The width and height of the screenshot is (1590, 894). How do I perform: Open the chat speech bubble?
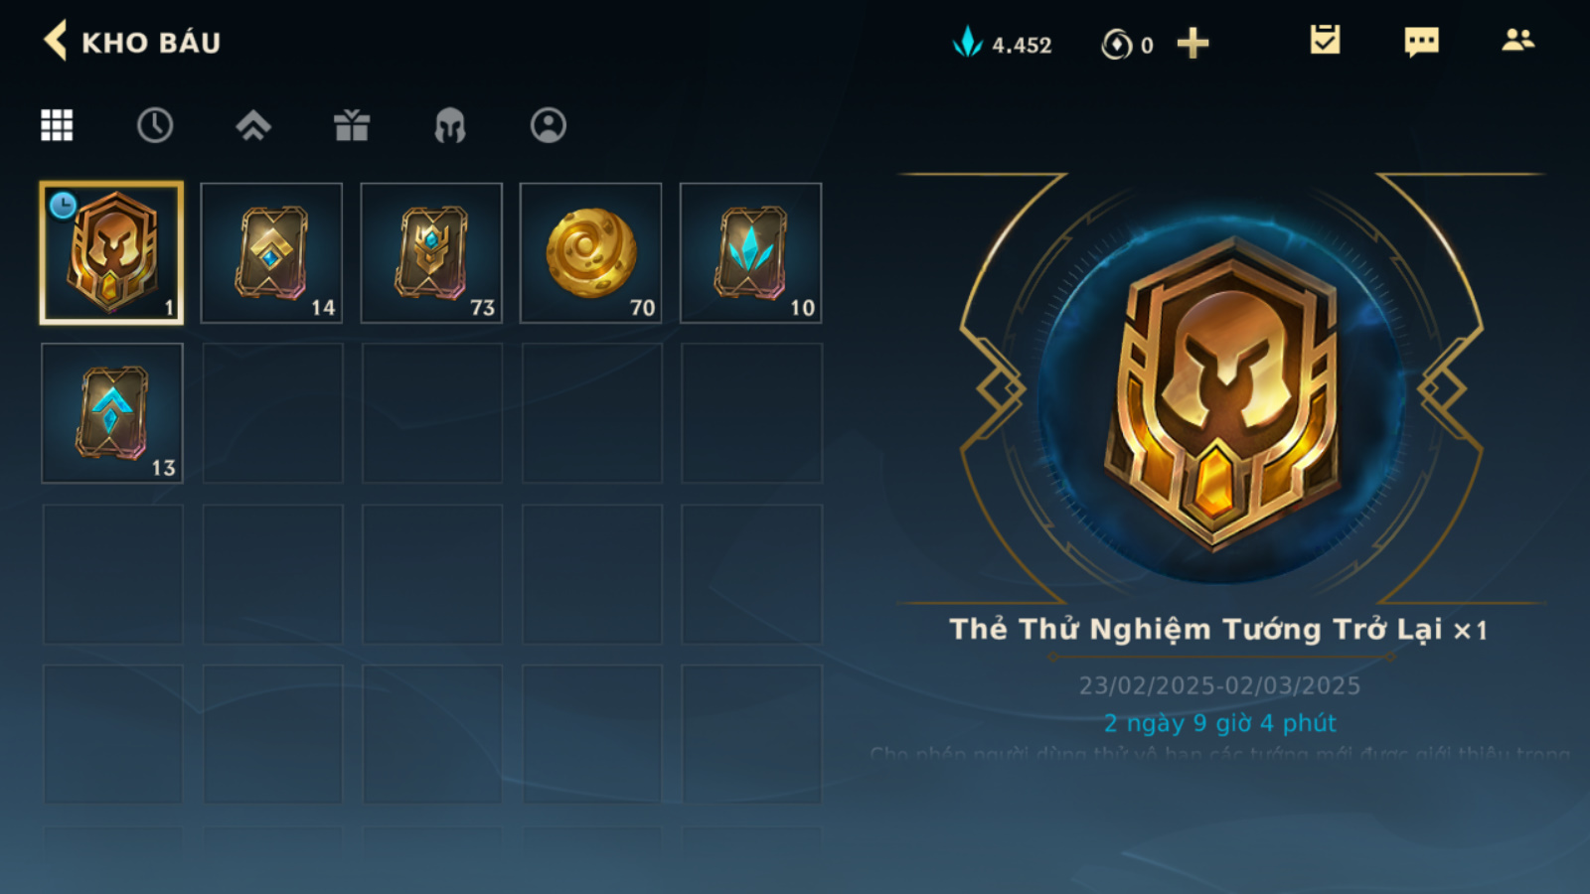pyautogui.click(x=1421, y=42)
